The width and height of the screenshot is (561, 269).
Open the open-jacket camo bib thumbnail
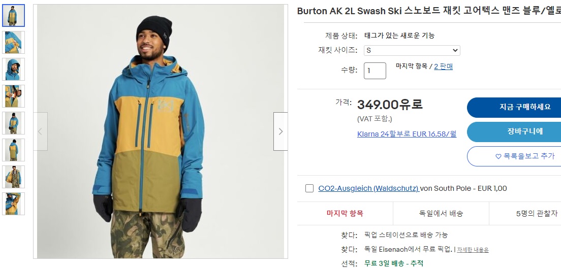pos(13,177)
